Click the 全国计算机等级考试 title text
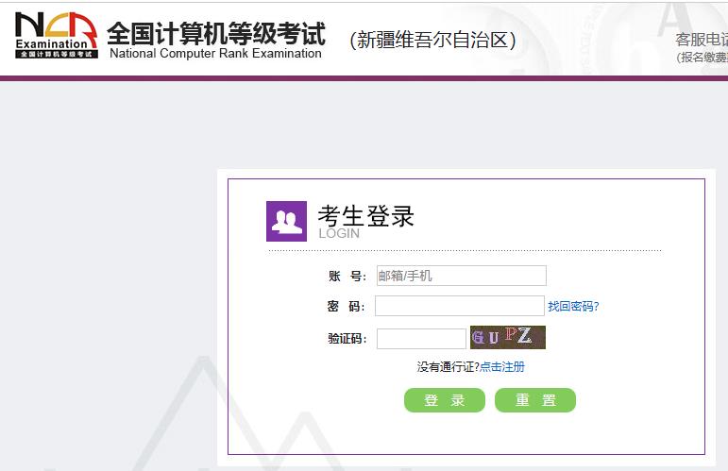728x471 pixels. (216, 32)
